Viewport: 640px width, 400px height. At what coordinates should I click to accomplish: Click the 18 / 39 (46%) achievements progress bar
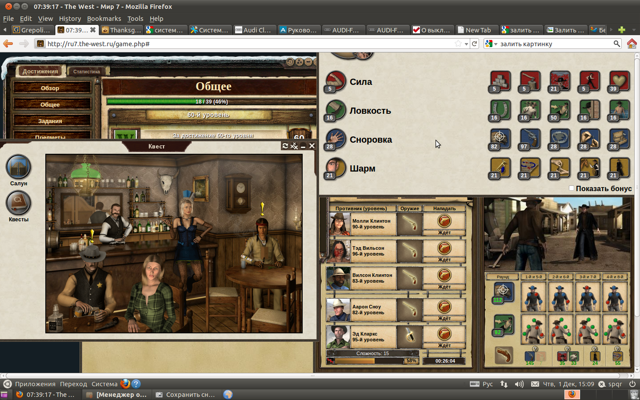pyautogui.click(x=212, y=102)
